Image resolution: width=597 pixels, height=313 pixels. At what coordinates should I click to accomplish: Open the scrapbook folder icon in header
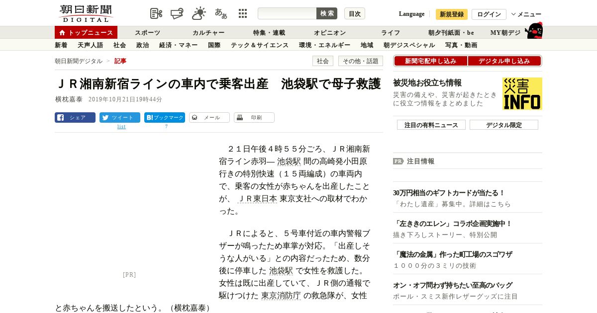[x=177, y=13]
